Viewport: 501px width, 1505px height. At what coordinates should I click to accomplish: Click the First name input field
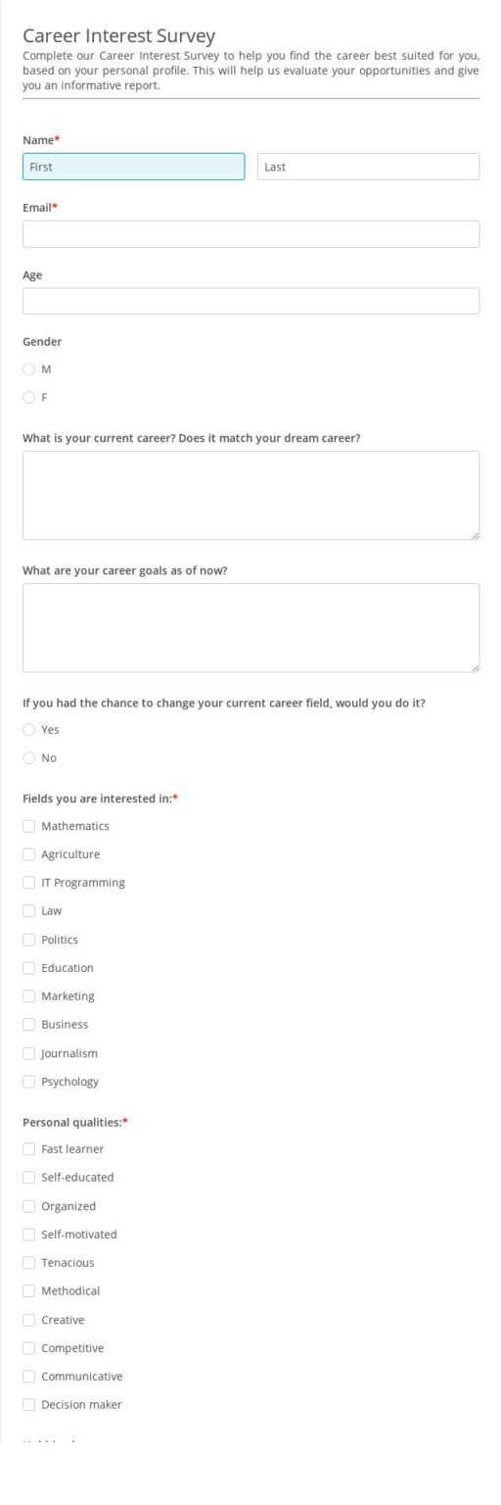(x=134, y=167)
